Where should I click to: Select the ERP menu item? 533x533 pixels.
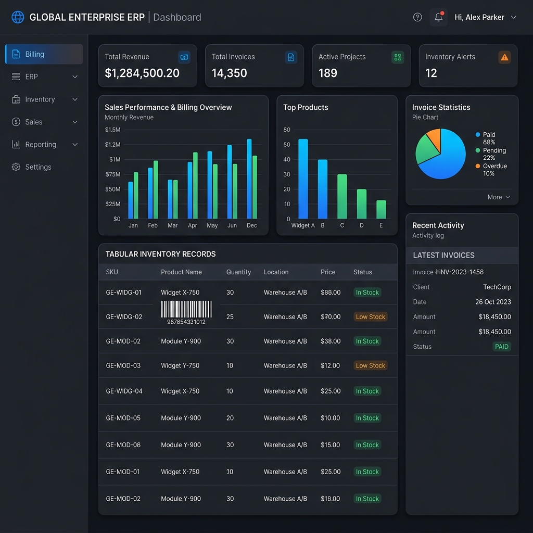coord(44,77)
